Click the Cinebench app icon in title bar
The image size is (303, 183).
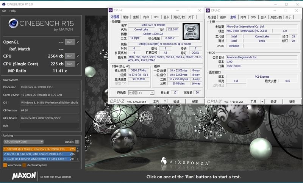4,4
